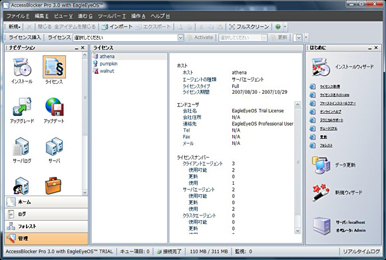Image resolution: width=386 pixels, height=260 pixels.
Task: Switch to the ホーム navigation section
Action: coord(47,202)
